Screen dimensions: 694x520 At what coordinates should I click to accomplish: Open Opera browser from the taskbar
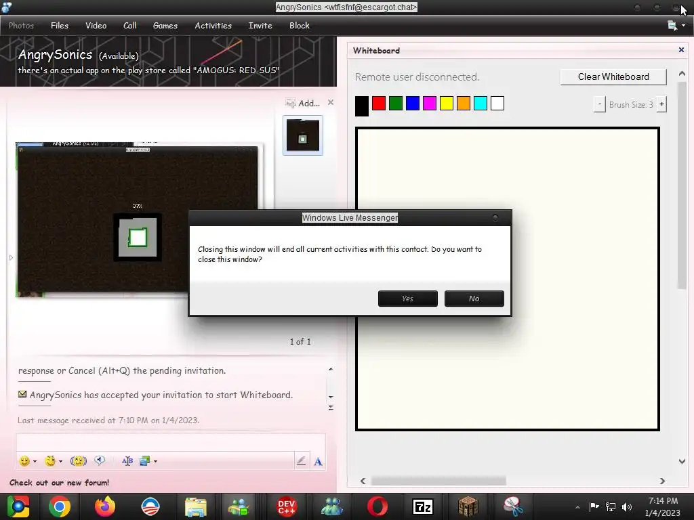(377, 506)
